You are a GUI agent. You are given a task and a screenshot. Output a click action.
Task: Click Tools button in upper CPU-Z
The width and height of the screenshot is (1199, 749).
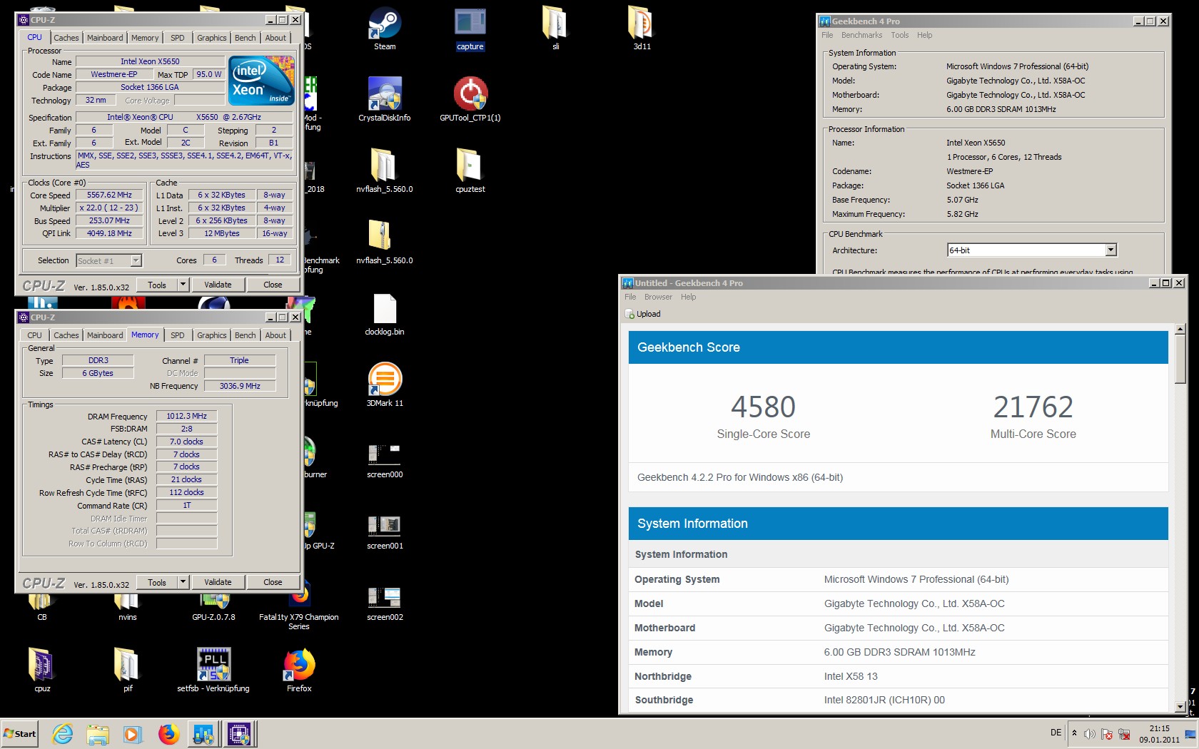pos(157,285)
